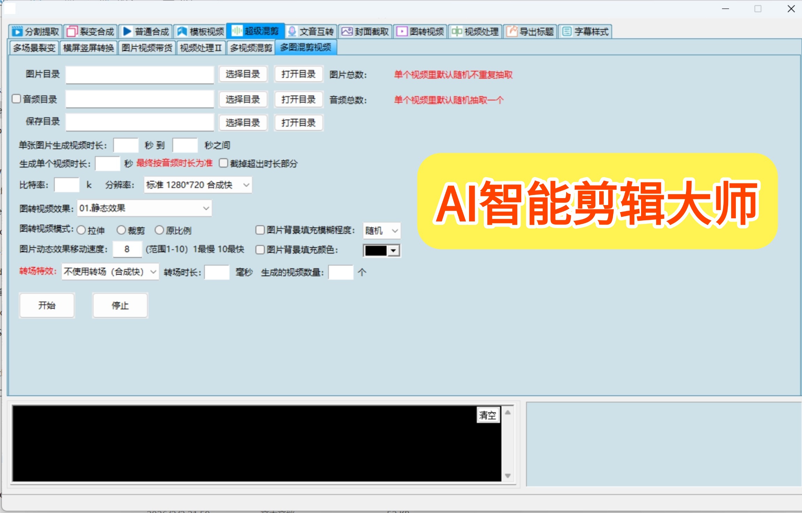802x513 pixels.
Task: Open the background fill color swatch
Action: pos(377,250)
